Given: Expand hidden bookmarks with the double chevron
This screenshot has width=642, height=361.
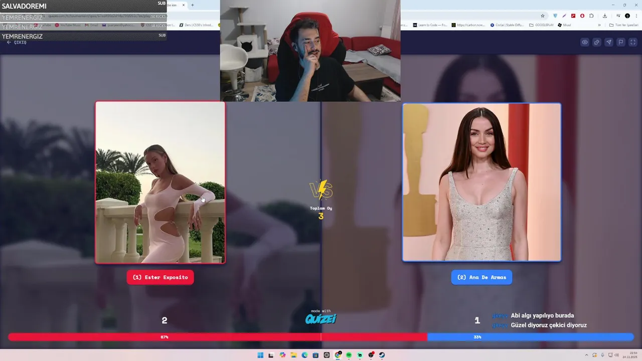Looking at the screenshot, I should tap(599, 25).
